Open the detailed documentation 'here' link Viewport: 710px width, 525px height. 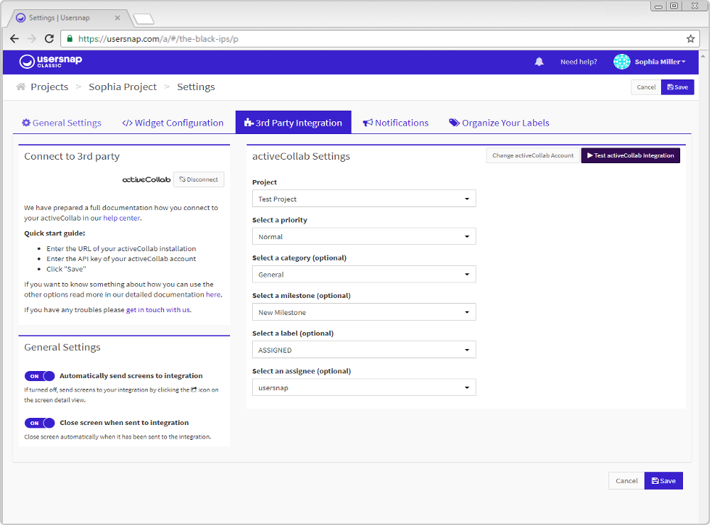point(213,294)
